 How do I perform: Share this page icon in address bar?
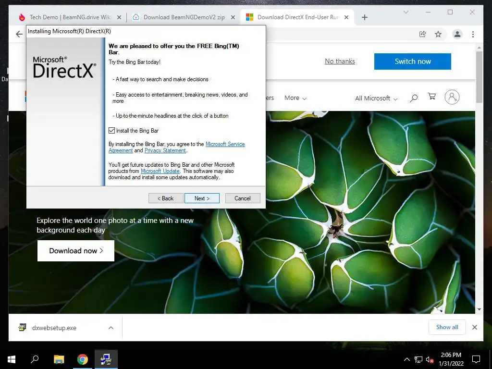pos(423,34)
